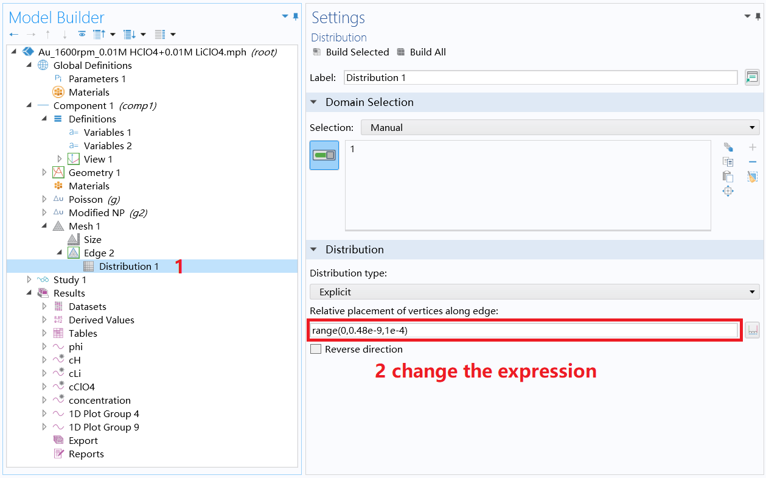The height and width of the screenshot is (478, 766).
Task: Toggle the Active selection button in Domain Selection
Action: 324,155
